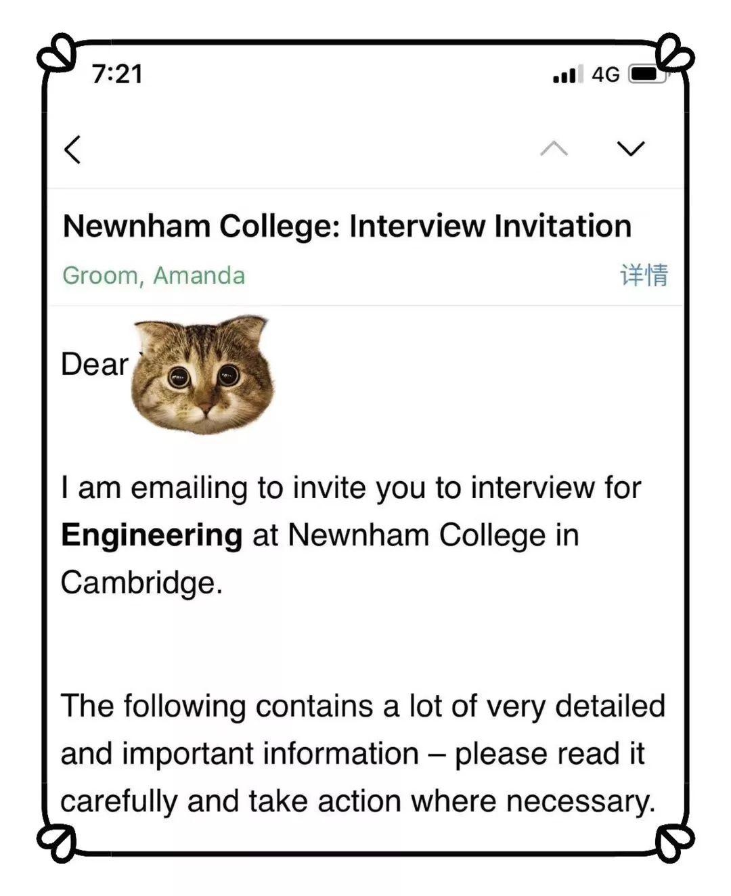Click the subject line "Newnham College: Interview Invitation"
The height and width of the screenshot is (896, 731).
[x=347, y=226]
